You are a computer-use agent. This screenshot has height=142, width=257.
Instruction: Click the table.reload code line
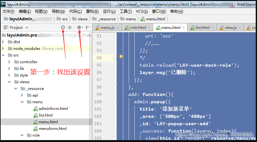(x=189, y=65)
